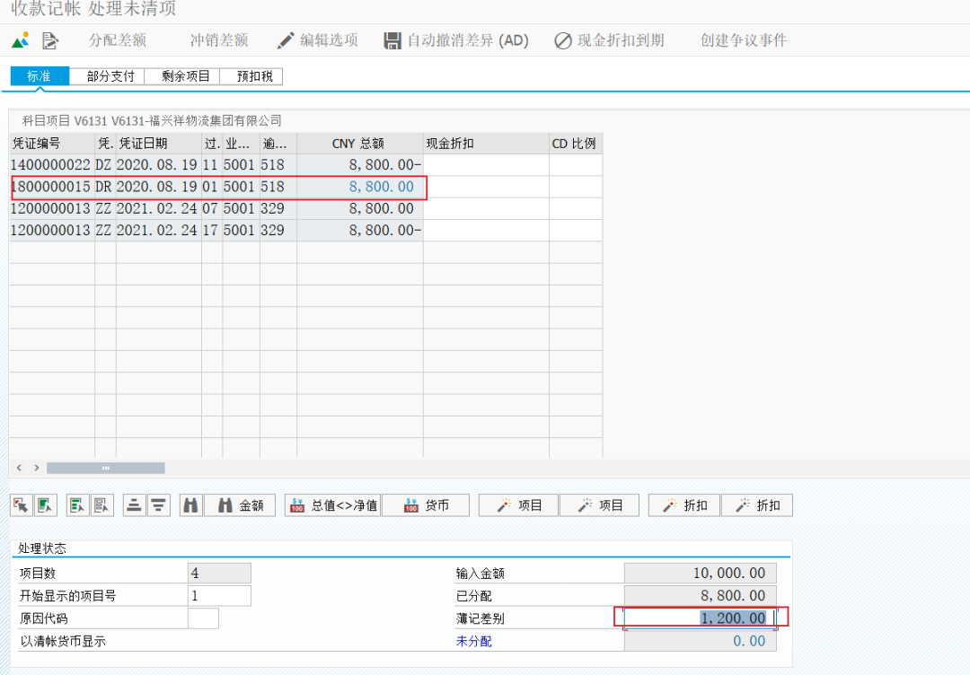This screenshot has height=675, width=970.
Task: Select document number 1800000015
Action: (x=50, y=187)
